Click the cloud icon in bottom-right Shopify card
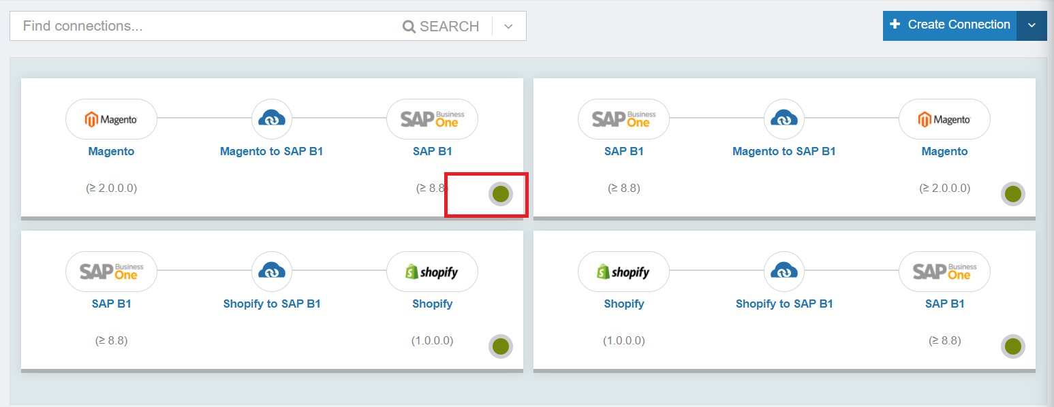The height and width of the screenshot is (407, 1054). point(784,272)
